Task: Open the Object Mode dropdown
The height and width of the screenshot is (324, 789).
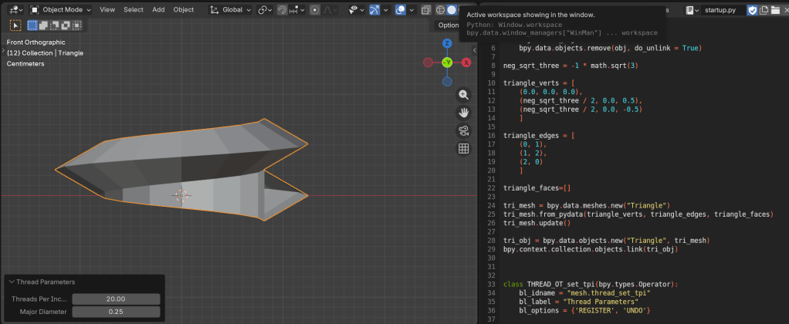Action: [x=60, y=10]
